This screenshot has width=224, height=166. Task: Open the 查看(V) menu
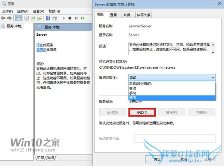click(38, 11)
